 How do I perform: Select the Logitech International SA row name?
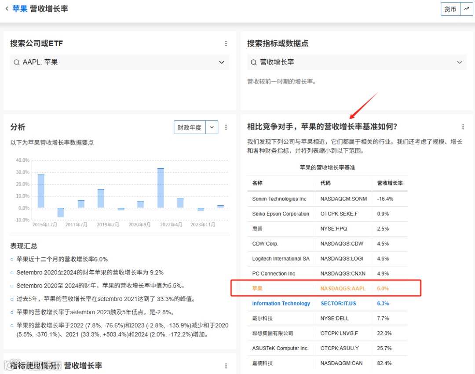[x=281, y=259]
